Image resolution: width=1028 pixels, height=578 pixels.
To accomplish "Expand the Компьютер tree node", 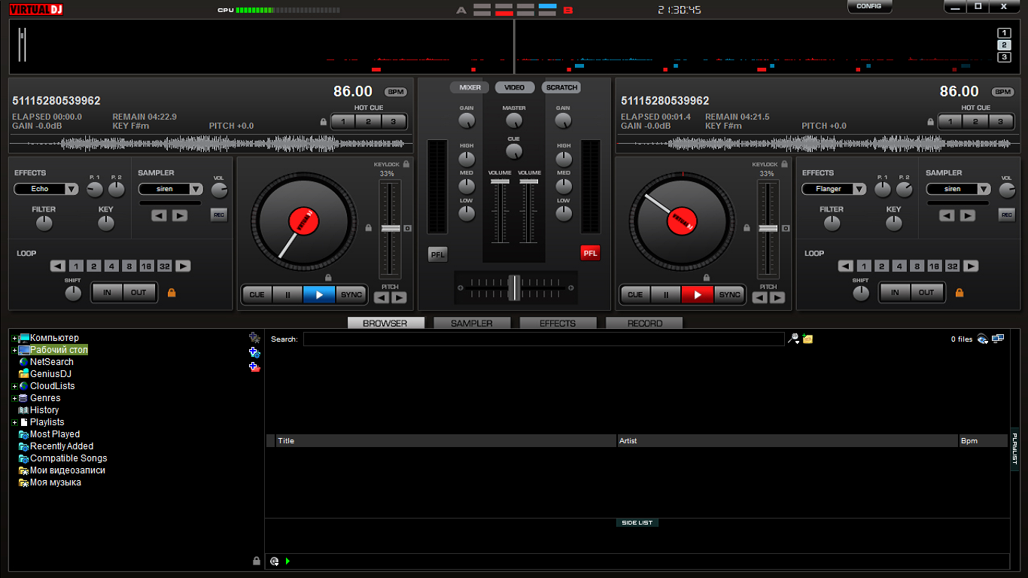I will pos(14,338).
